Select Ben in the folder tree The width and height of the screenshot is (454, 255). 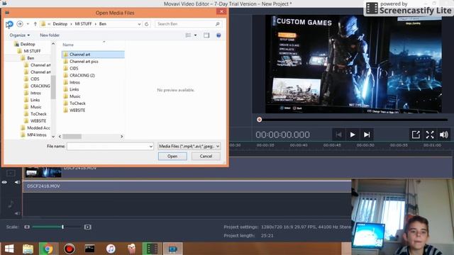[31, 58]
